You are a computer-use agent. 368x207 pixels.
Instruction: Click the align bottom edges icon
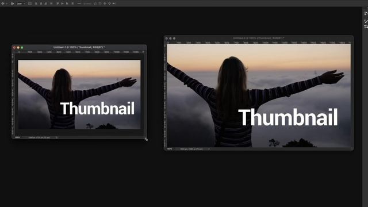coord(67,3)
